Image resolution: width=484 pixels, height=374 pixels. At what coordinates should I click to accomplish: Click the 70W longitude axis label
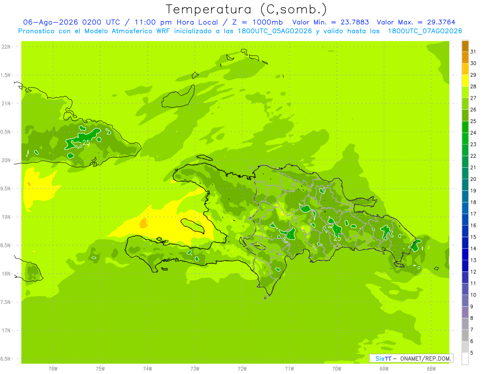point(337,368)
